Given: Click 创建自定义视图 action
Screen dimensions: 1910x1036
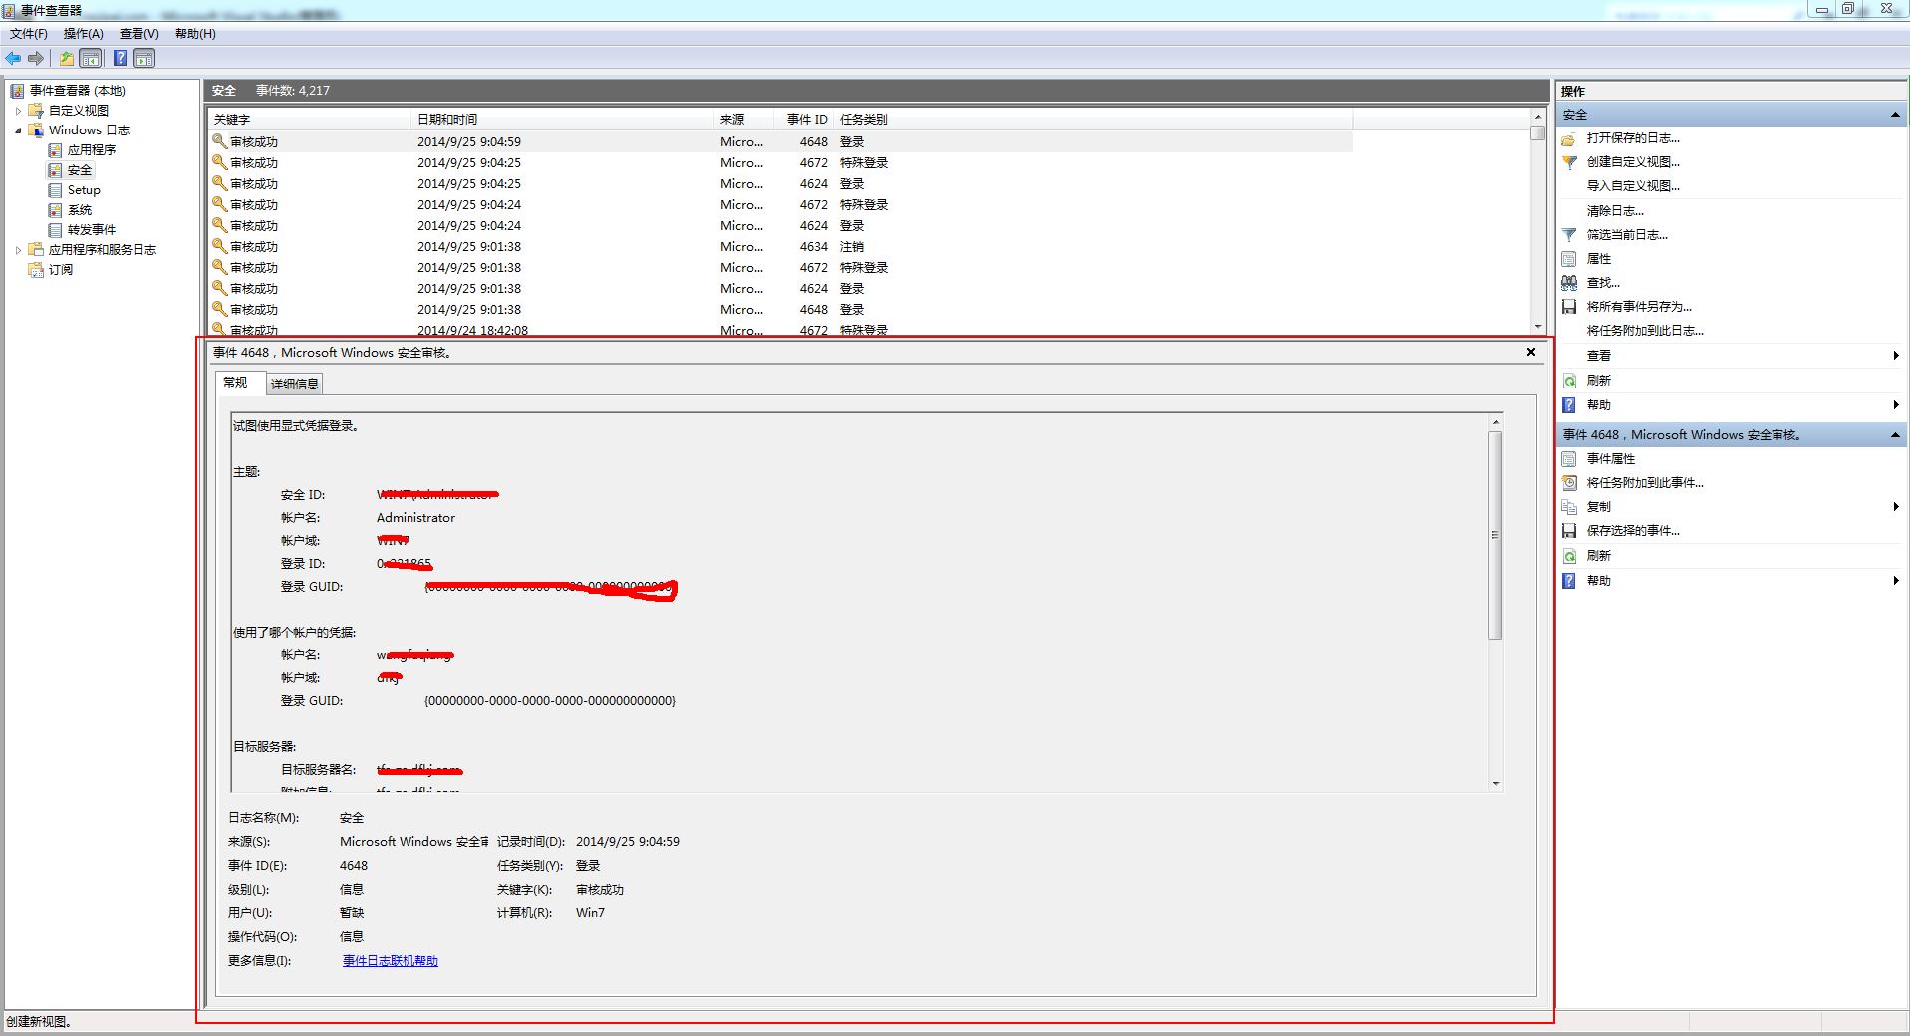Looking at the screenshot, I should [1633, 162].
